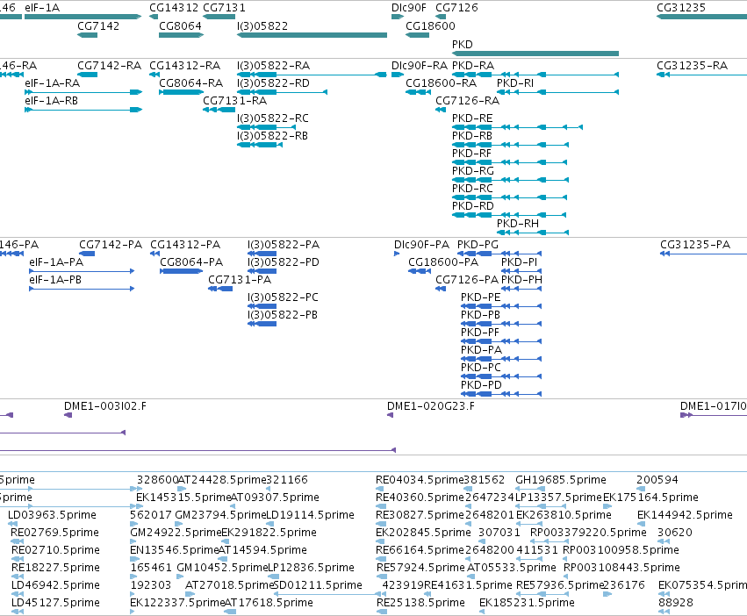Click the l(3)05822 gene label
Viewport: 747px width, 616px height.
coord(262,25)
